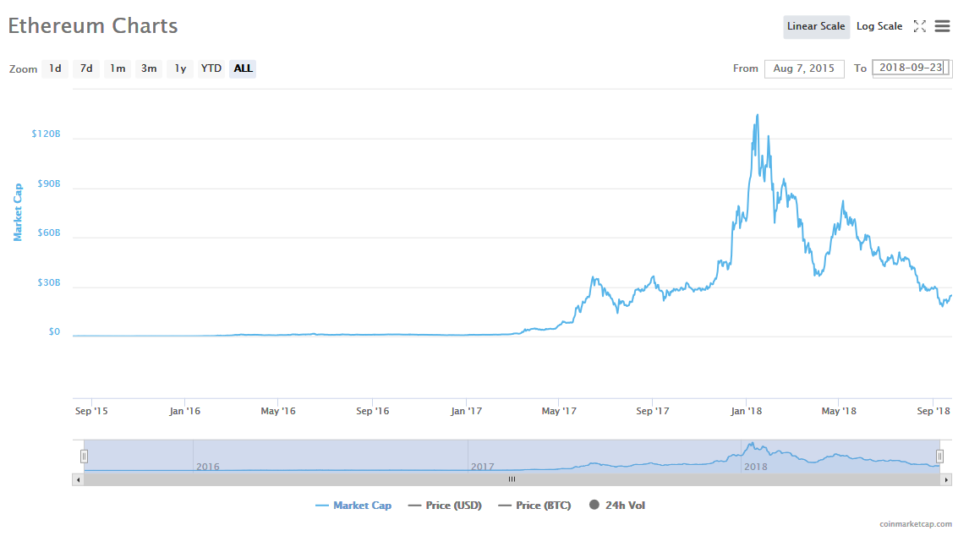
Task: Click the Jan '16 axis label
Action: point(185,411)
